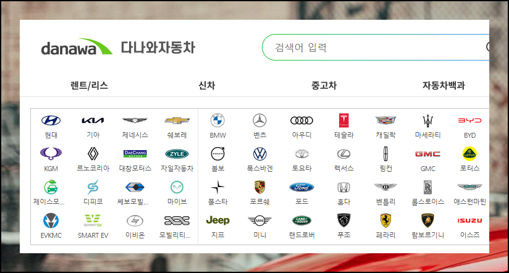Open the Ford (포드) brand icon

[x=301, y=187]
